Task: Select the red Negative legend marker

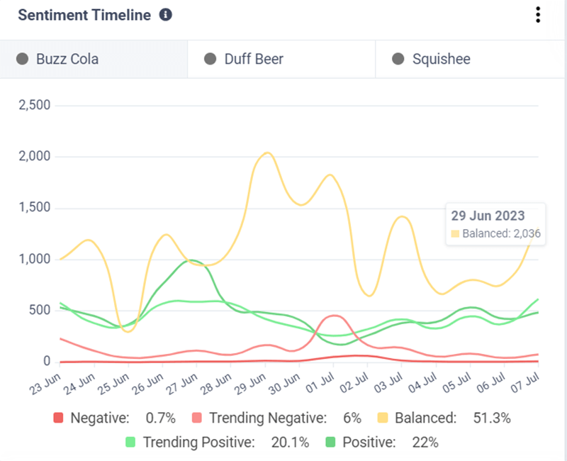Action: [x=58, y=418]
